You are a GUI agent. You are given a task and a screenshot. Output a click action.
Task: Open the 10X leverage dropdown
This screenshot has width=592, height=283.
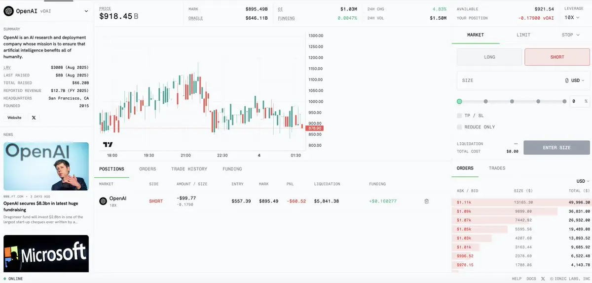pyautogui.click(x=572, y=17)
